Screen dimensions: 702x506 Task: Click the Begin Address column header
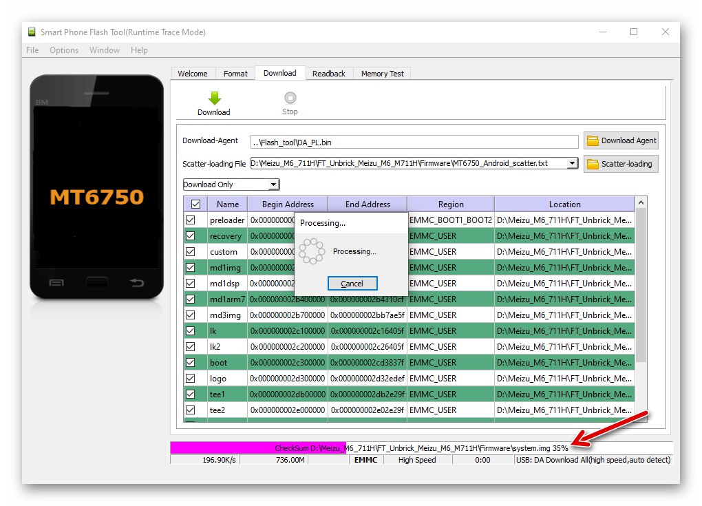click(x=288, y=204)
